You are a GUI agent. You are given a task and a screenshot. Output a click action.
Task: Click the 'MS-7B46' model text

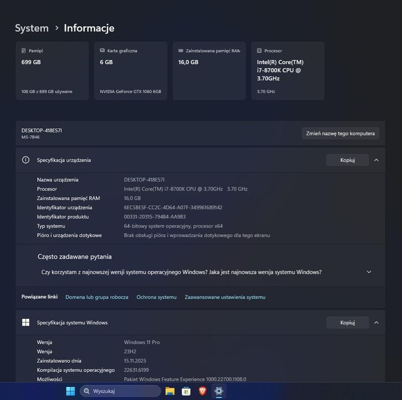[30, 137]
